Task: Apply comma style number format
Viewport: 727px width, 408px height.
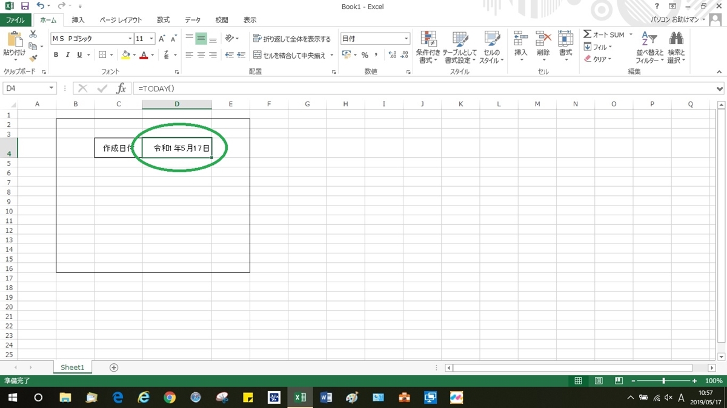Action: [376, 55]
